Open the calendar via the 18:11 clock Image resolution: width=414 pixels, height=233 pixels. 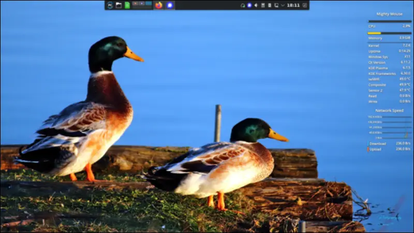(293, 5)
